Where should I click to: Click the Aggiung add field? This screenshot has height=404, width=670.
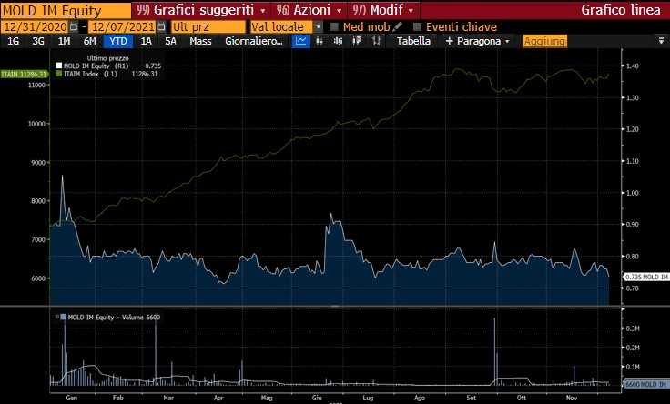[545, 42]
